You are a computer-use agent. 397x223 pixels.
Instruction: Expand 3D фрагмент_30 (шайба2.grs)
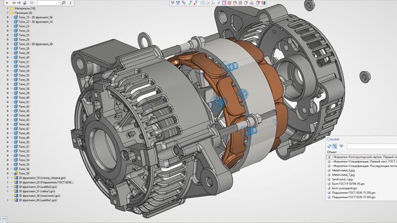(8, 187)
